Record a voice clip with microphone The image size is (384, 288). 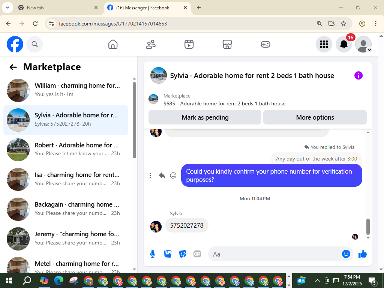[153, 254]
